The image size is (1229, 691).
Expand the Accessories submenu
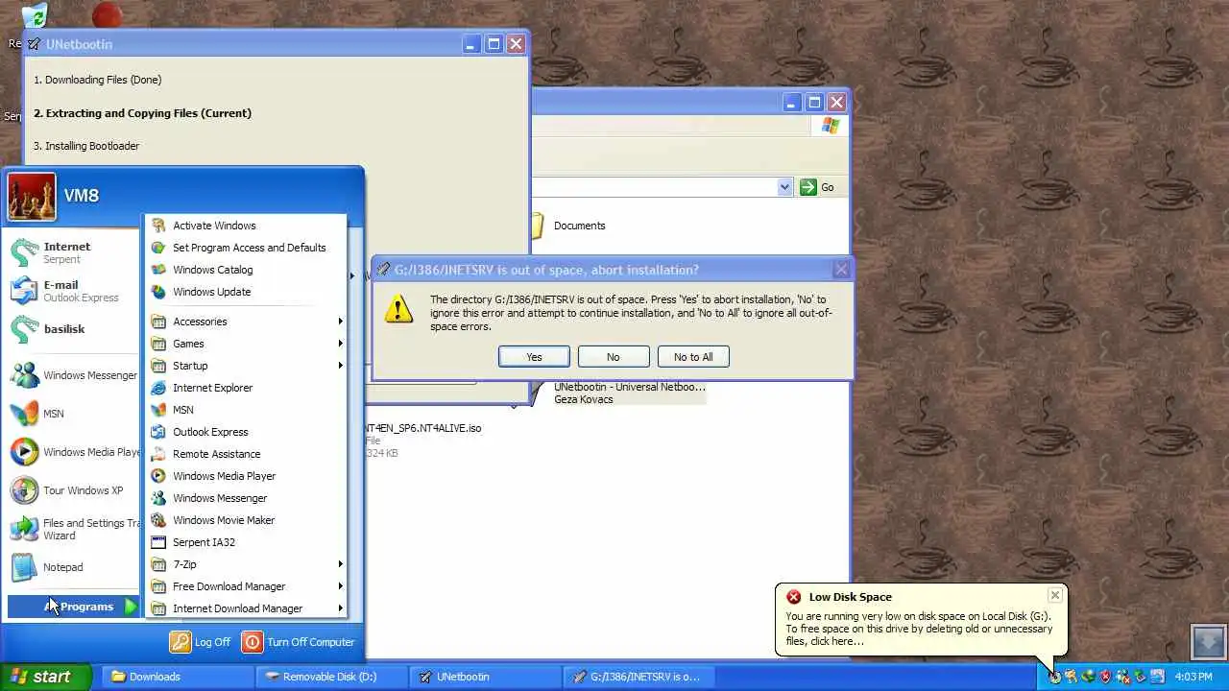tap(246, 322)
